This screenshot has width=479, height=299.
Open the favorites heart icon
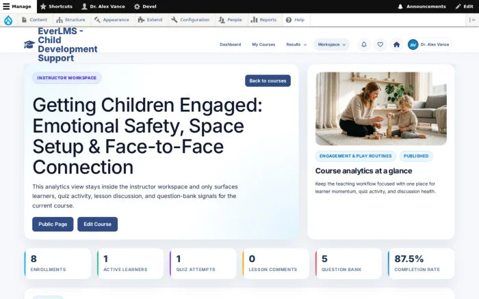[380, 44]
